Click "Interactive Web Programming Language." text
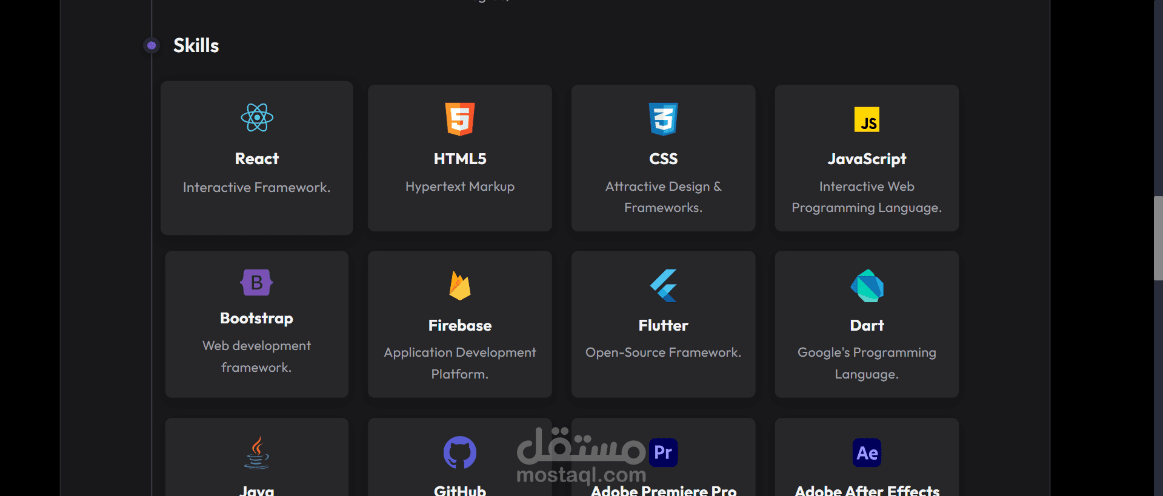 (867, 197)
